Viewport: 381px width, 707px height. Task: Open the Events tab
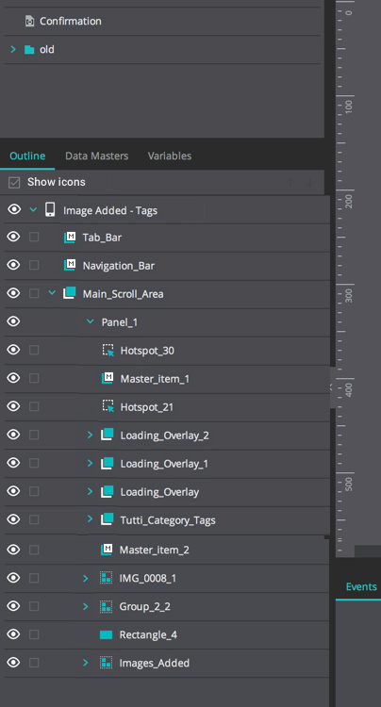(361, 586)
